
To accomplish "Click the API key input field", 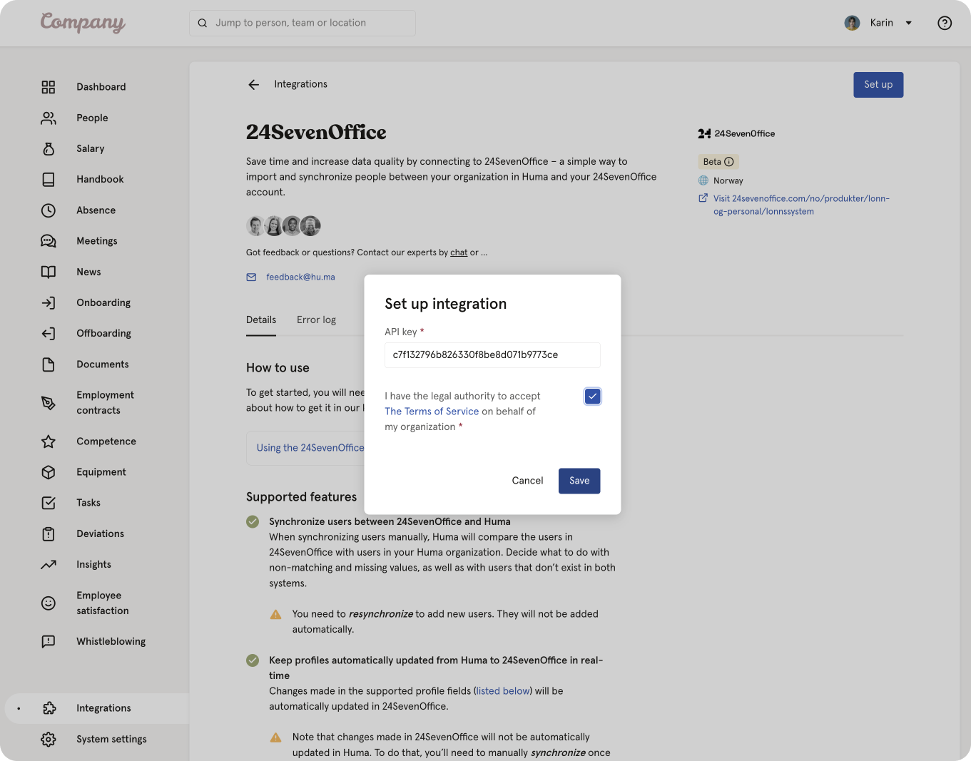I will (x=492, y=355).
